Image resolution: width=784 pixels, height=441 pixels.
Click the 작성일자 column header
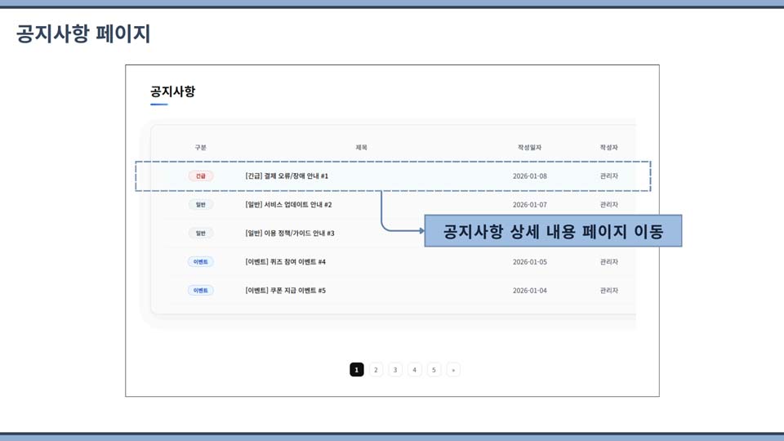pyautogui.click(x=529, y=148)
